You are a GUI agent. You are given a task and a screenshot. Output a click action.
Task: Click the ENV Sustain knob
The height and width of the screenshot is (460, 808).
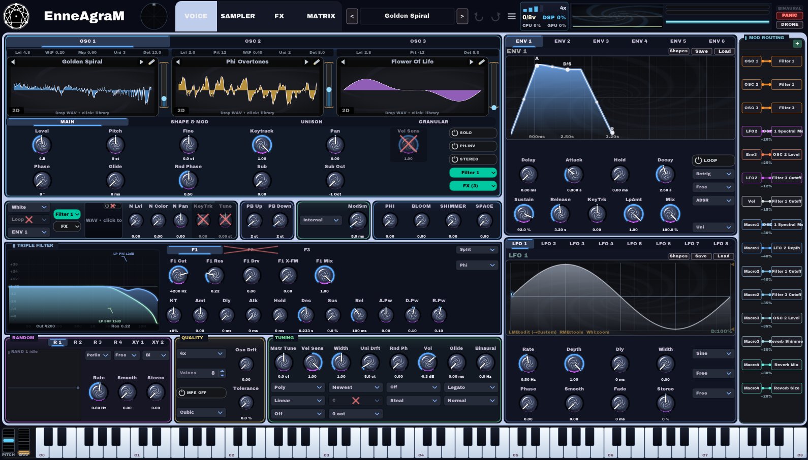coord(524,214)
